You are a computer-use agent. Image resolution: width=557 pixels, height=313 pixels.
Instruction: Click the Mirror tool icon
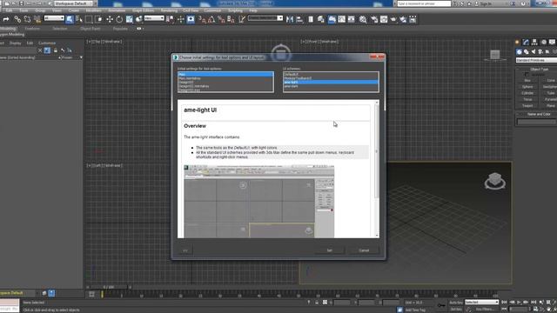290,19
